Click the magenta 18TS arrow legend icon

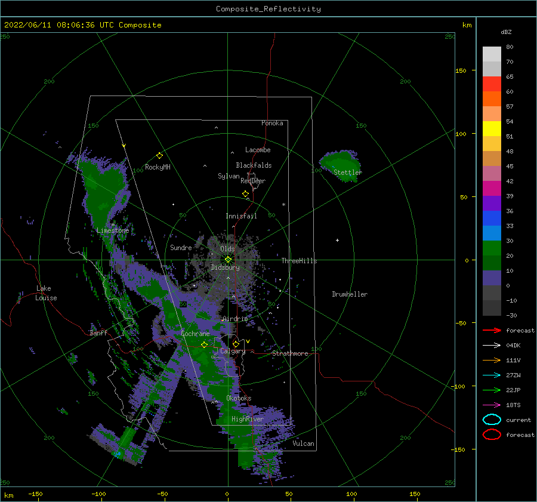point(492,405)
